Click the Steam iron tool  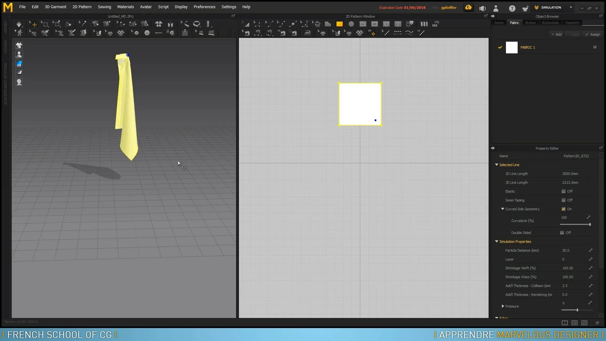click(x=307, y=33)
